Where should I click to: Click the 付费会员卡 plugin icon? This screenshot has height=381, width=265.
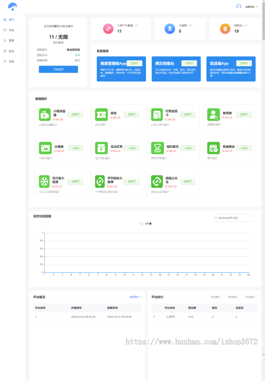(x=157, y=115)
